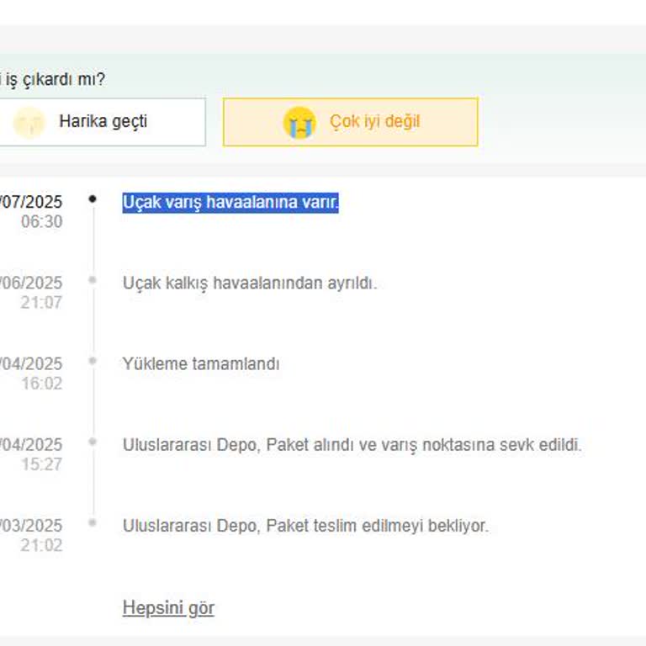Click the timeline dot for 16:02 entry
Image resolution: width=646 pixels, height=646 pixels.
coord(93,361)
